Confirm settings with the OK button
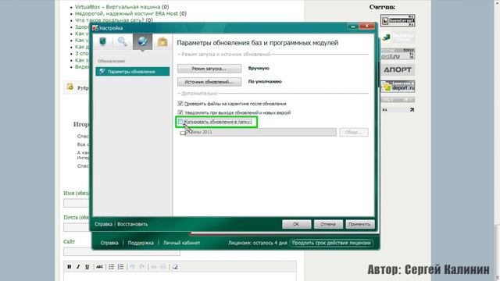This screenshot has height=281, width=500. click(296, 224)
